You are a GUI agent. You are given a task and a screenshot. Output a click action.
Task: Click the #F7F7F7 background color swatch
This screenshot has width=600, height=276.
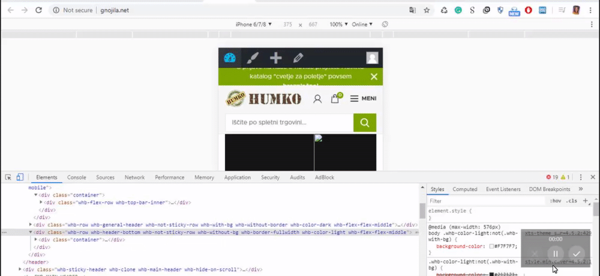pos(492,246)
